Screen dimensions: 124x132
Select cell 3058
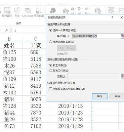pos(36,99)
